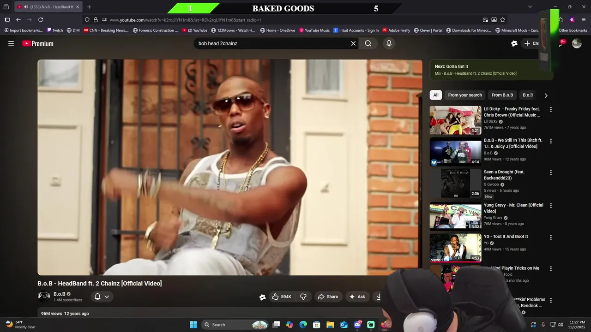Clear the YouTube search box text
The height and width of the screenshot is (332, 591).
(x=353, y=43)
